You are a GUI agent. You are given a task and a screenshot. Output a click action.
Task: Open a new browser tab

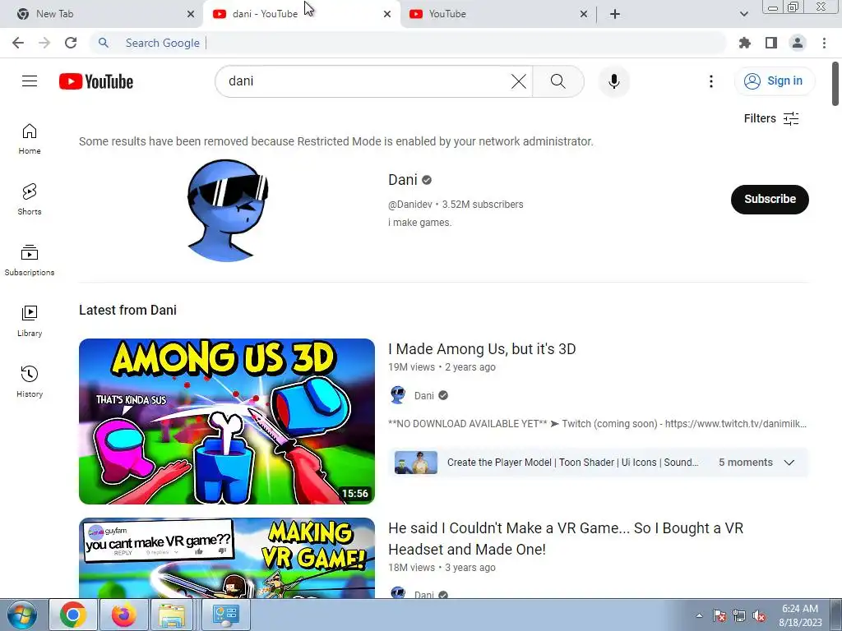[x=615, y=14]
